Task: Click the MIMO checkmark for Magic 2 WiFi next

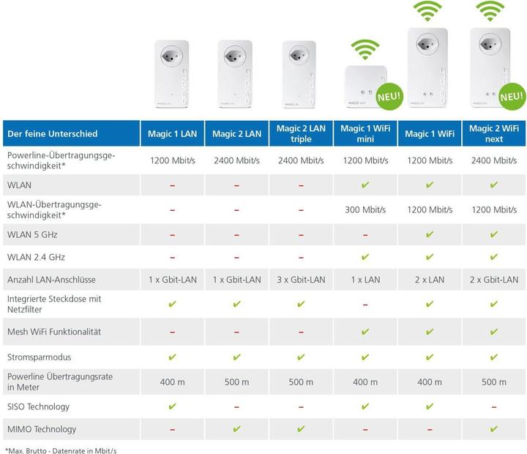Action: point(494,429)
